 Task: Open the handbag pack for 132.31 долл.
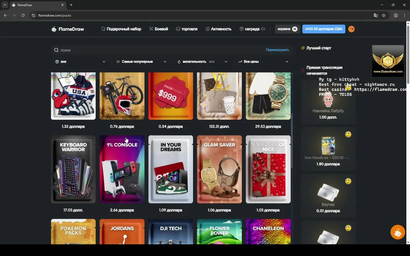(x=219, y=96)
